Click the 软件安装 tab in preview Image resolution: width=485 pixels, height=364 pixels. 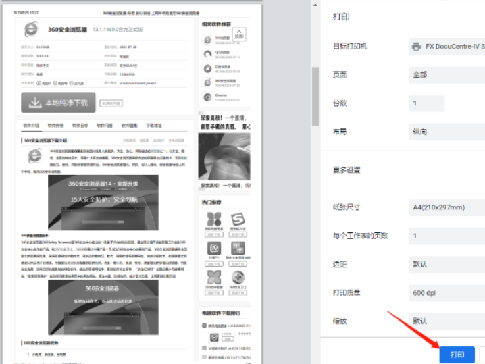55,125
